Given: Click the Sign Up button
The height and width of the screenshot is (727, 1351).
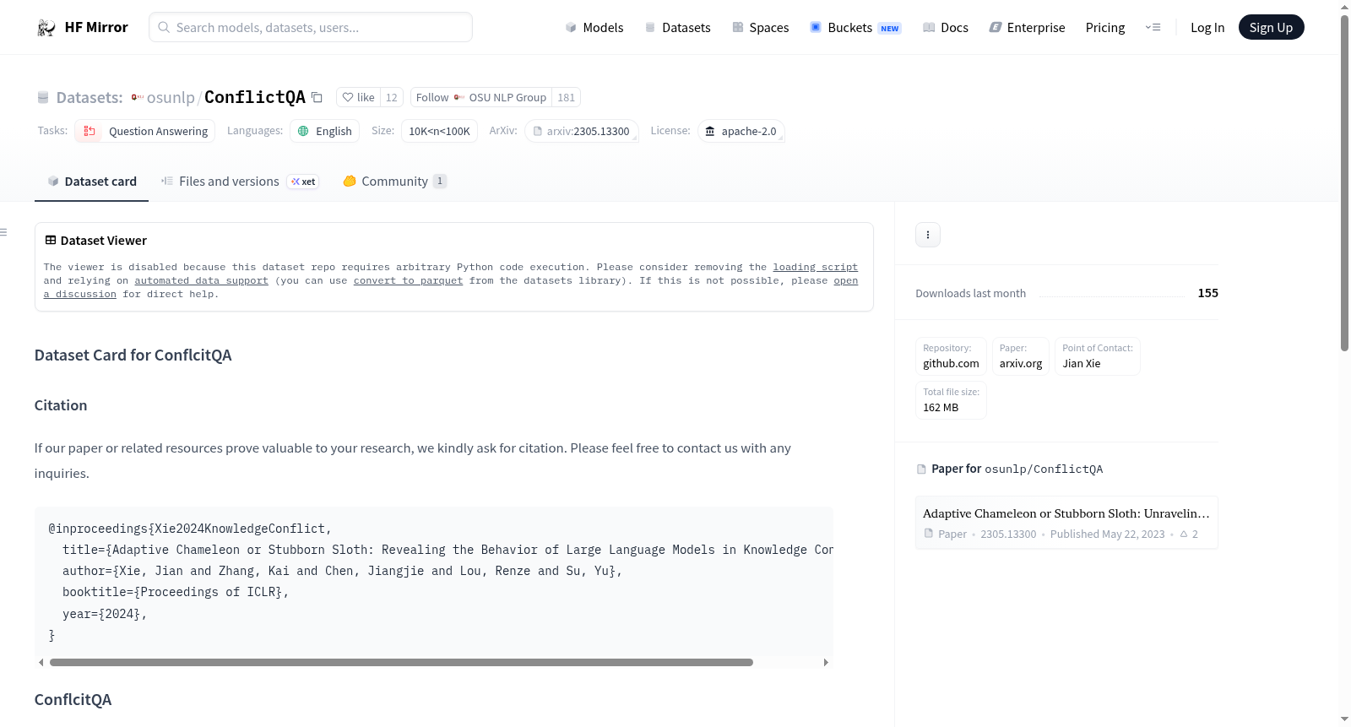Looking at the screenshot, I should tap(1271, 28).
